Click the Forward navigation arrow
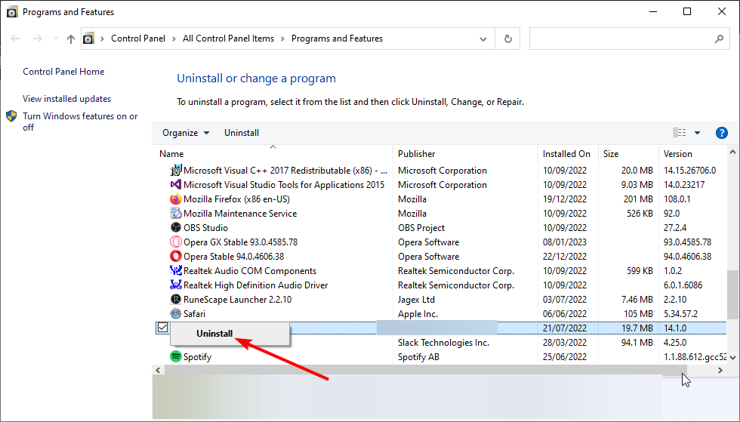The height and width of the screenshot is (422, 740). point(37,39)
